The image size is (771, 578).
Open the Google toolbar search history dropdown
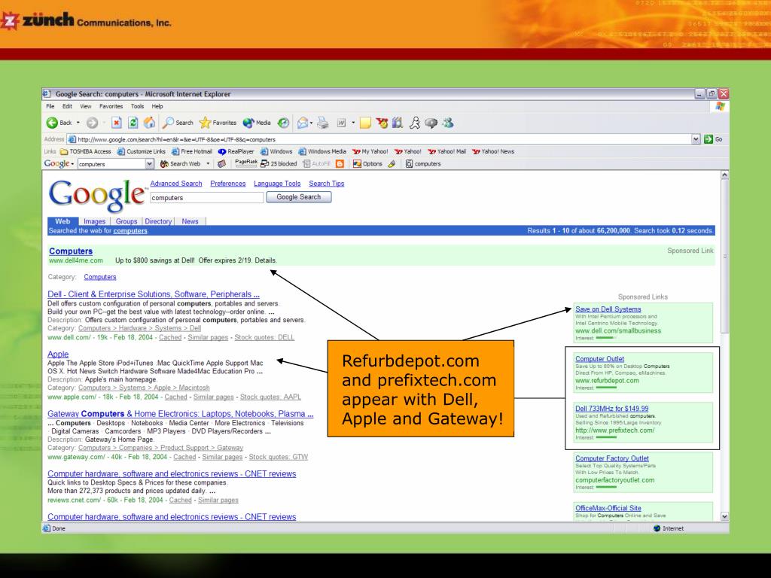click(x=150, y=164)
